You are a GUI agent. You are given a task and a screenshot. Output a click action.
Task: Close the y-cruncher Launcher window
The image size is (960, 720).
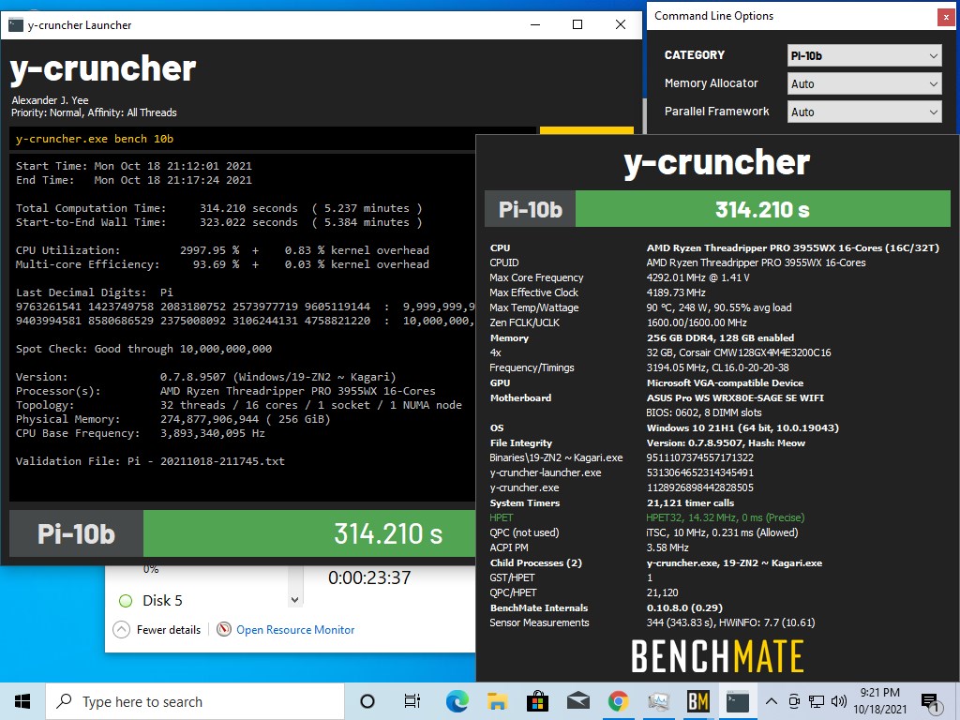[621, 24]
